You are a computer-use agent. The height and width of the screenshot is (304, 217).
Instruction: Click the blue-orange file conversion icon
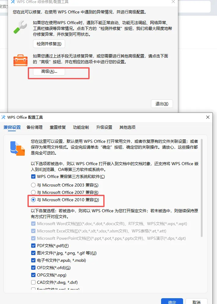[17, 149]
